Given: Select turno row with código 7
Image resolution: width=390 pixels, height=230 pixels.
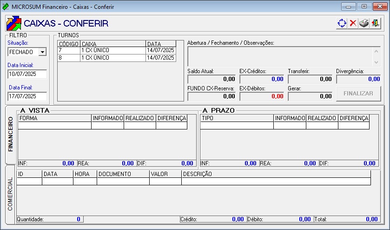Looking at the screenshot, I should pos(116,50).
